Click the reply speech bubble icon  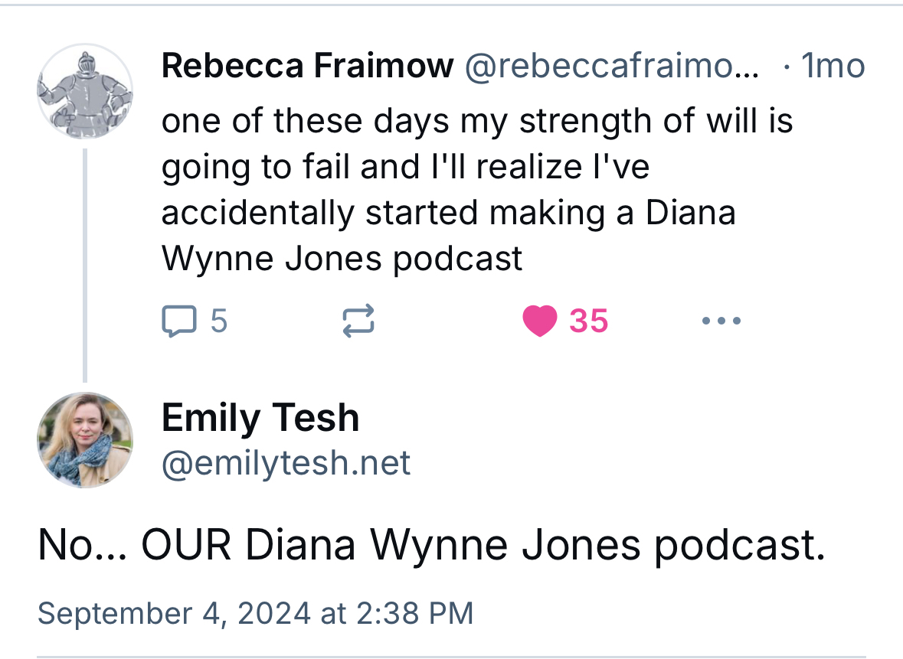[x=178, y=321]
